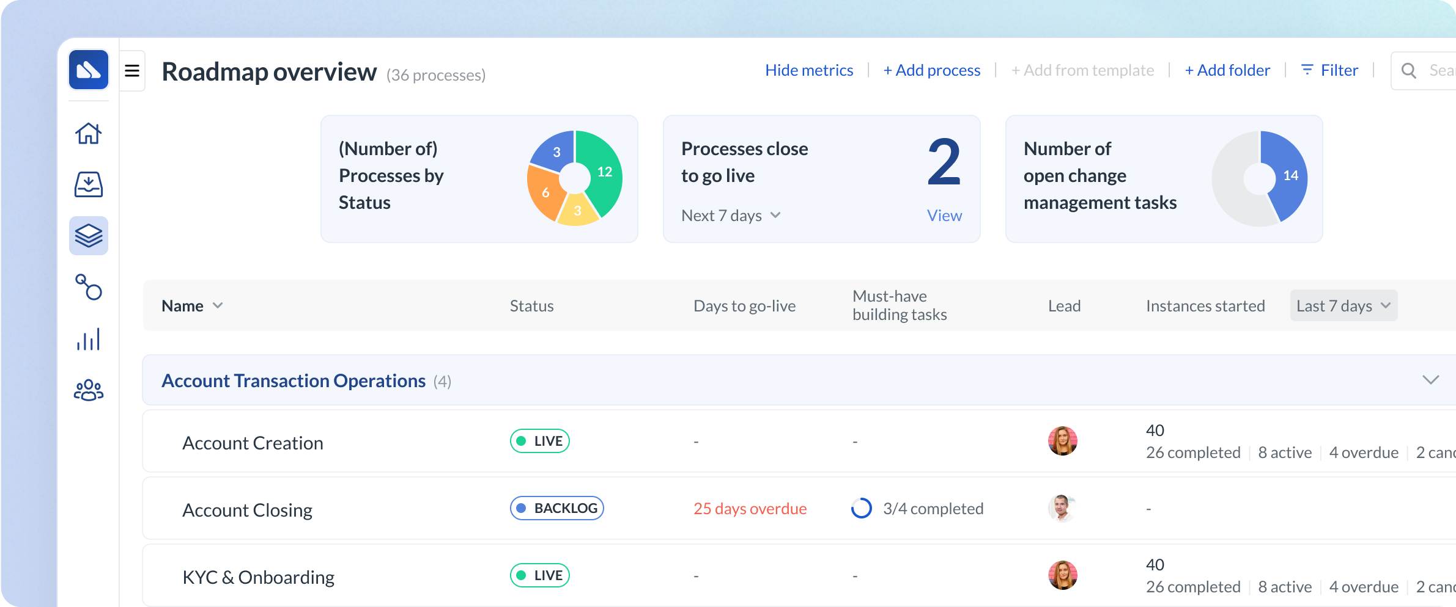This screenshot has width=1456, height=607.
Task: Click 26 completed in Account Creation row
Action: coord(1193,453)
